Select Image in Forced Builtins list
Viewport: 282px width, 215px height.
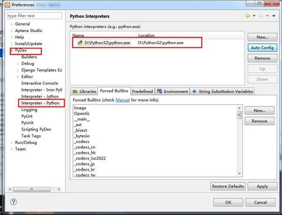80,108
